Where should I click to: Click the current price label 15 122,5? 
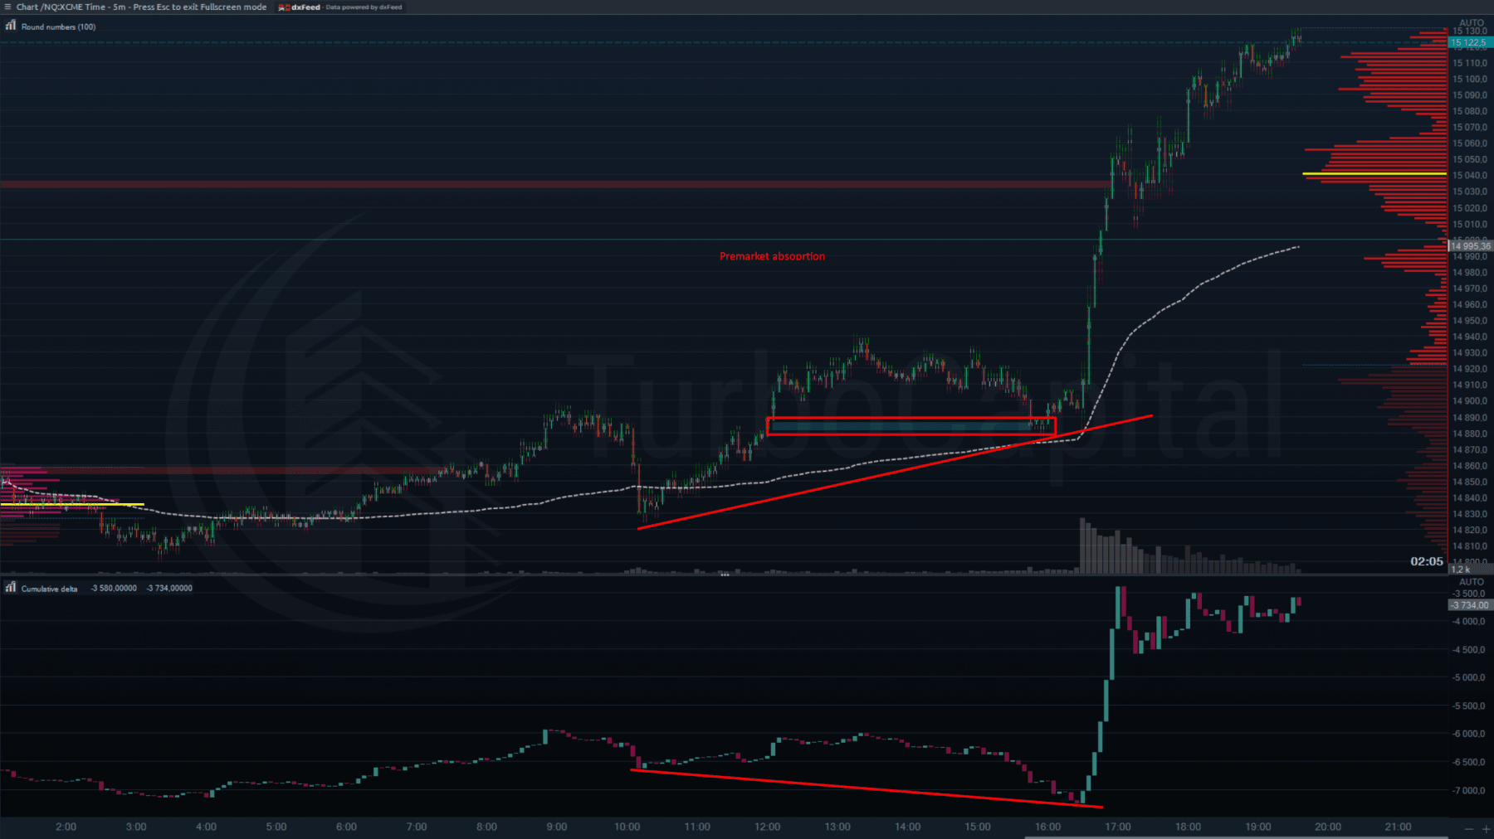[1469, 41]
